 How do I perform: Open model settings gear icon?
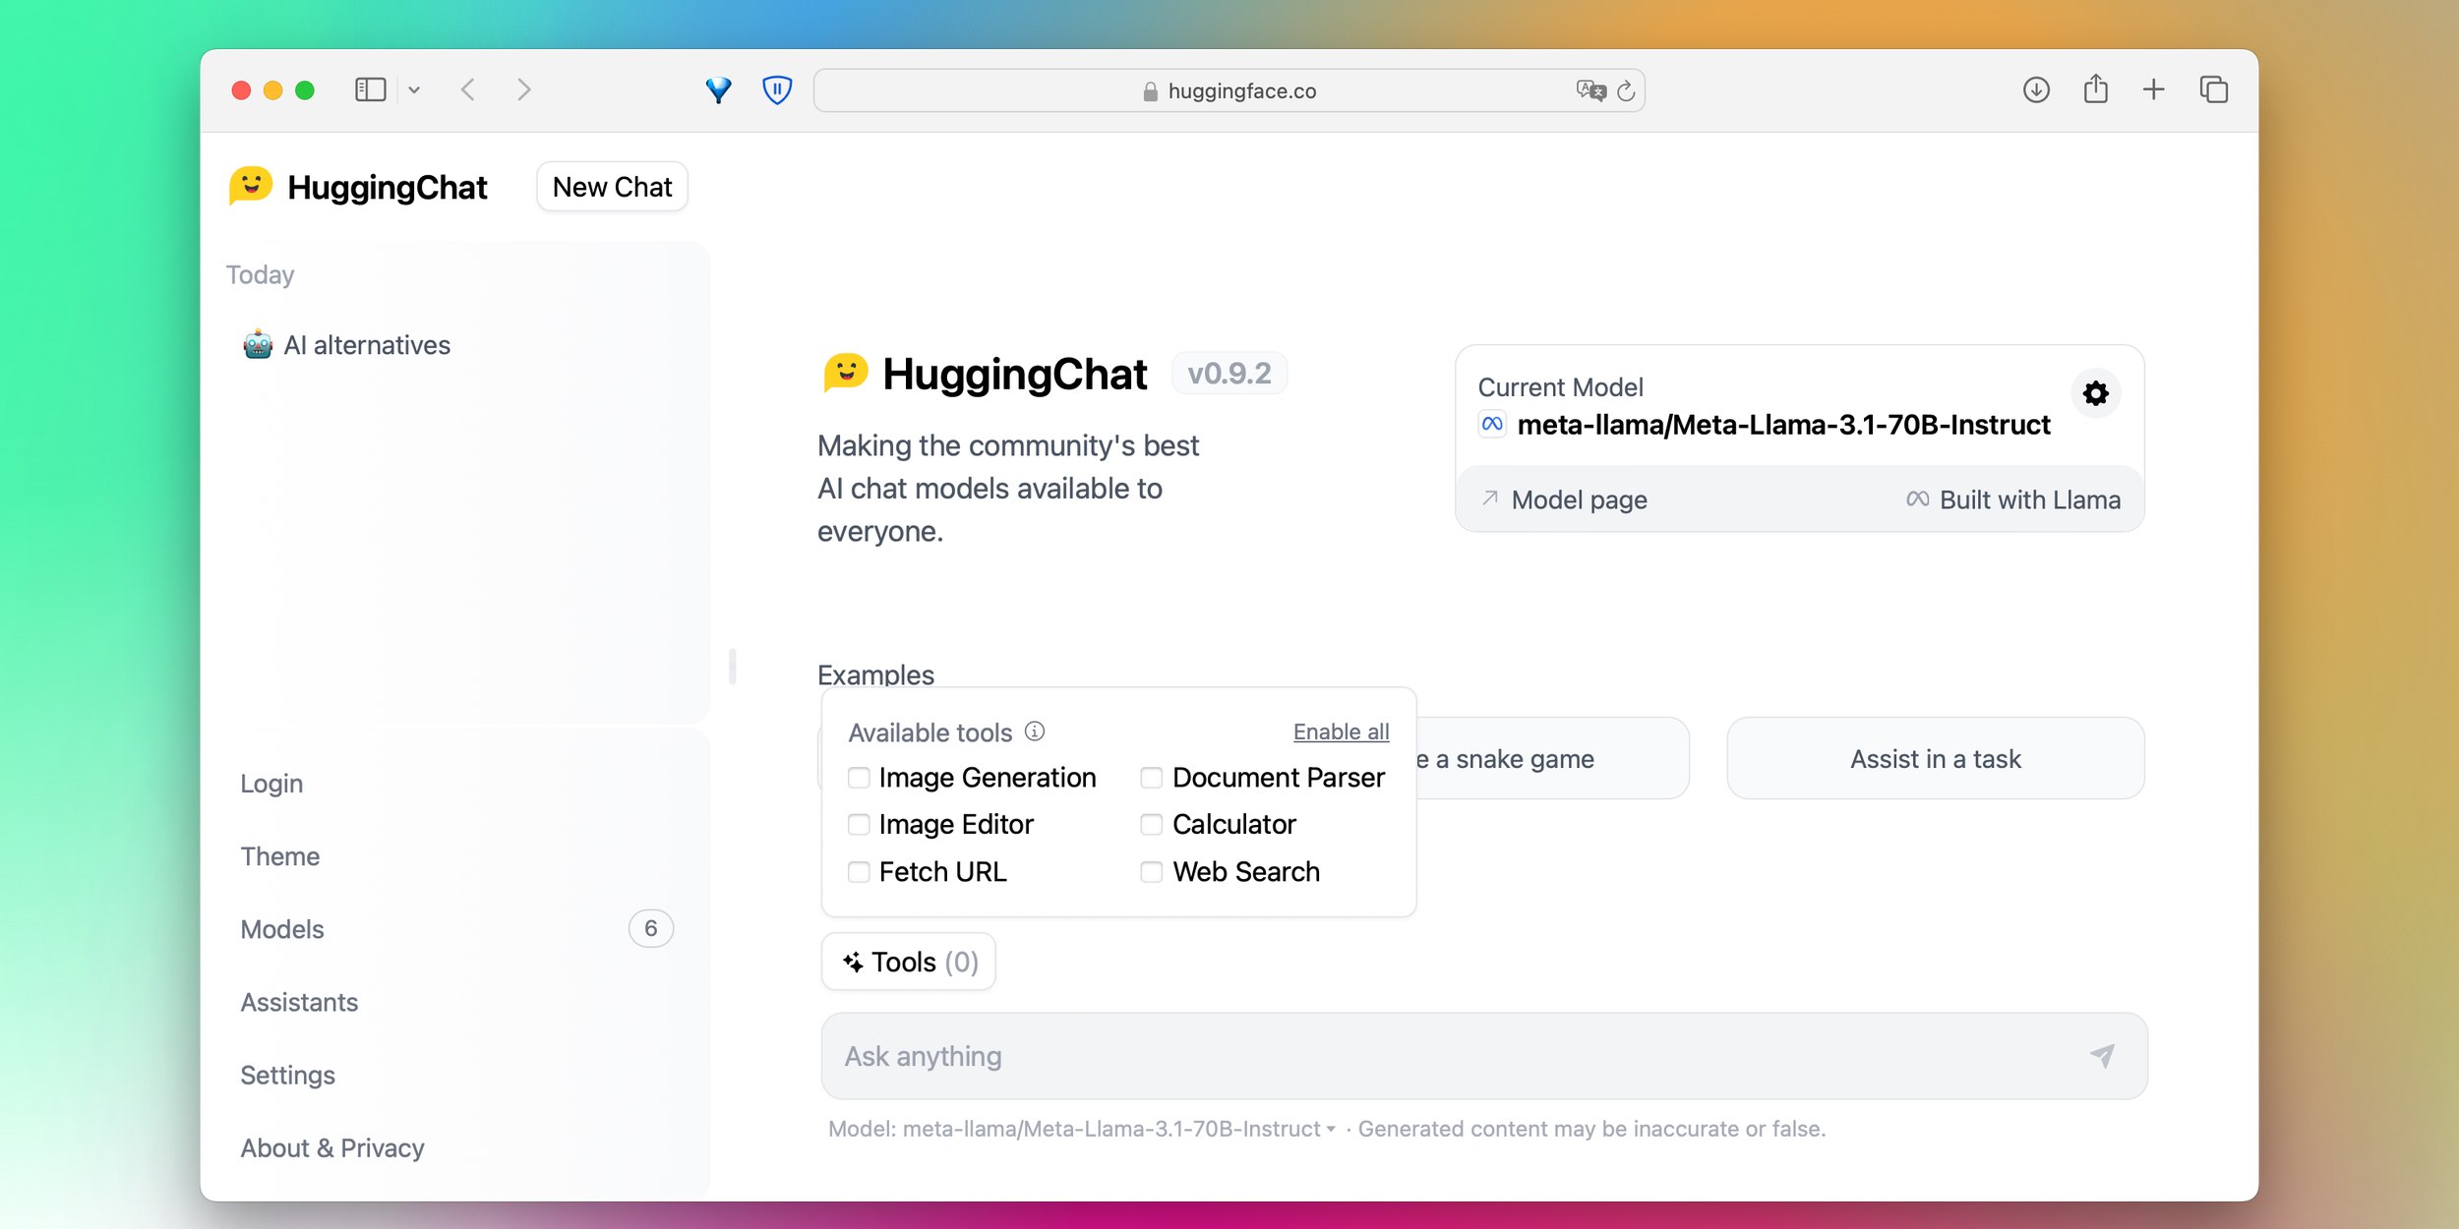pos(2096,393)
